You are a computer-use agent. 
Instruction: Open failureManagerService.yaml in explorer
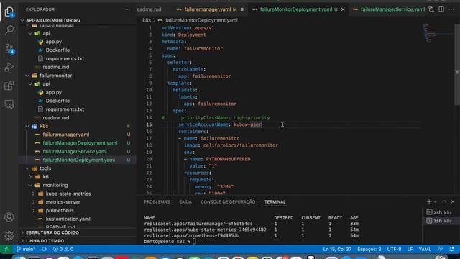click(78, 152)
